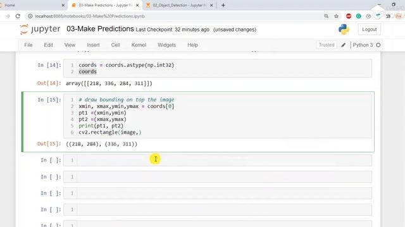Close the 02_Object_Detection tab
Screen dimensions: 405x227
211,5
